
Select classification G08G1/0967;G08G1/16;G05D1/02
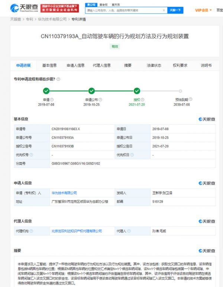tap(76, 163)
